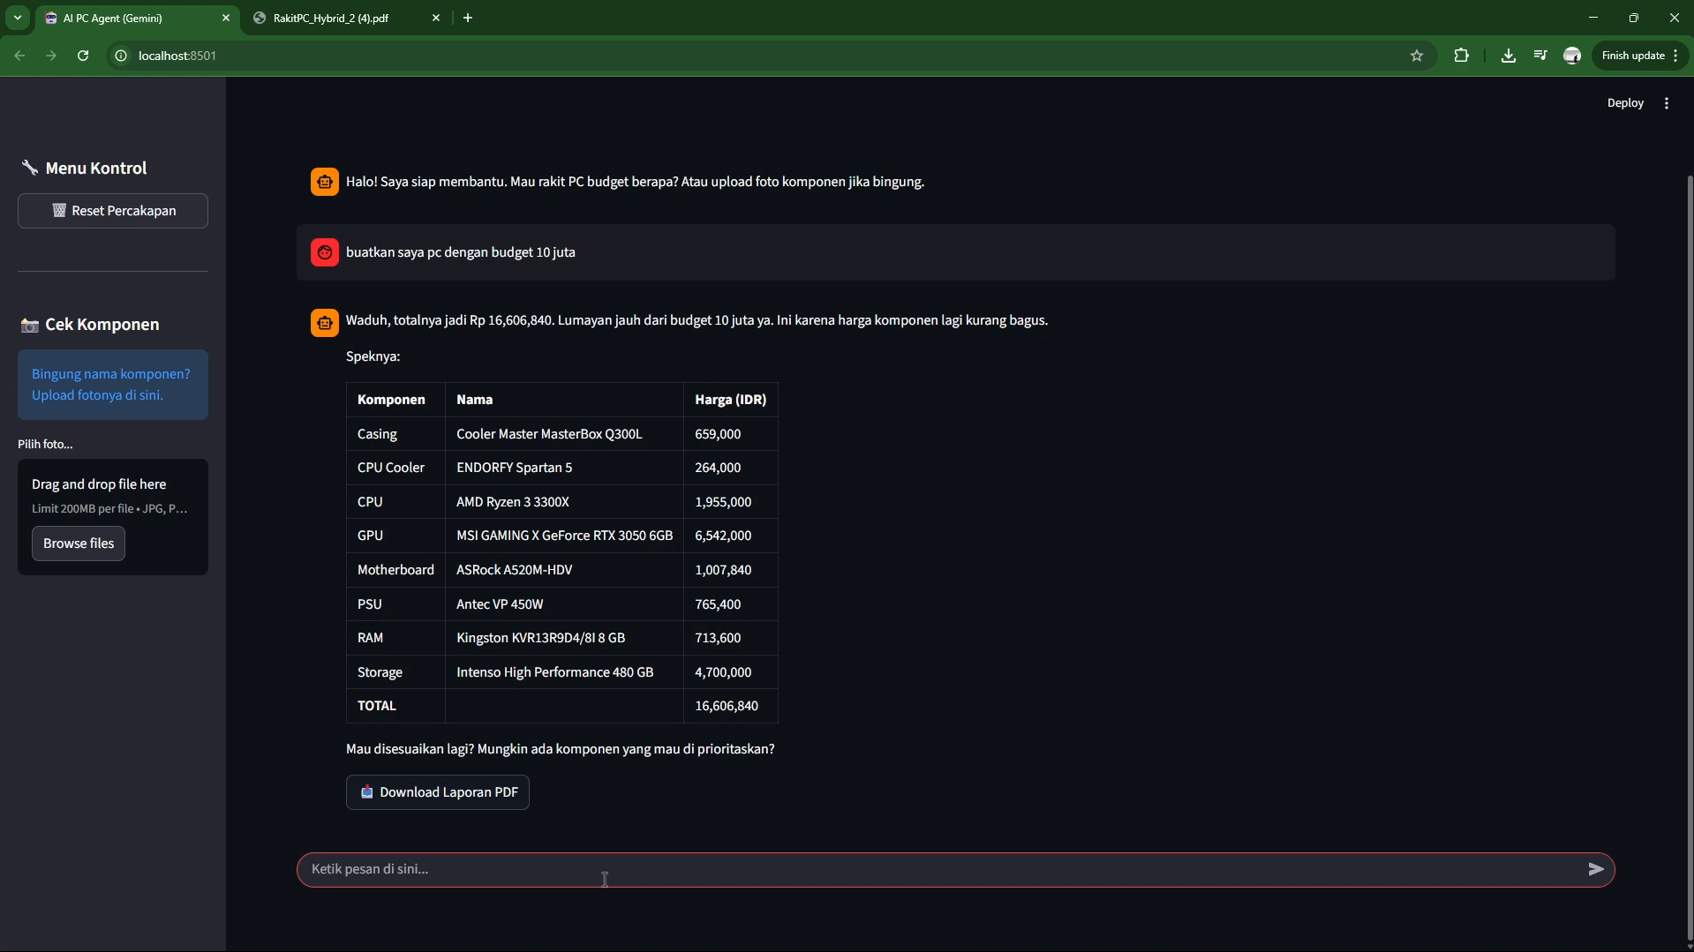Open the browser extensions puzzle icon
The width and height of the screenshot is (1694, 952).
(x=1461, y=56)
